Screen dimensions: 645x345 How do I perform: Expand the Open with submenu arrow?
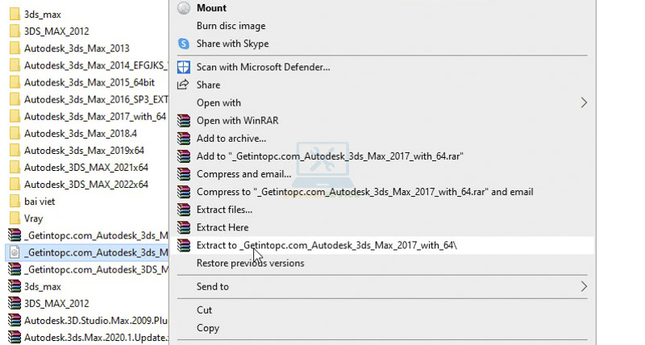[584, 103]
